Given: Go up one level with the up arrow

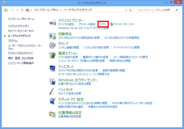Looking at the screenshot, I should pos(22,10).
